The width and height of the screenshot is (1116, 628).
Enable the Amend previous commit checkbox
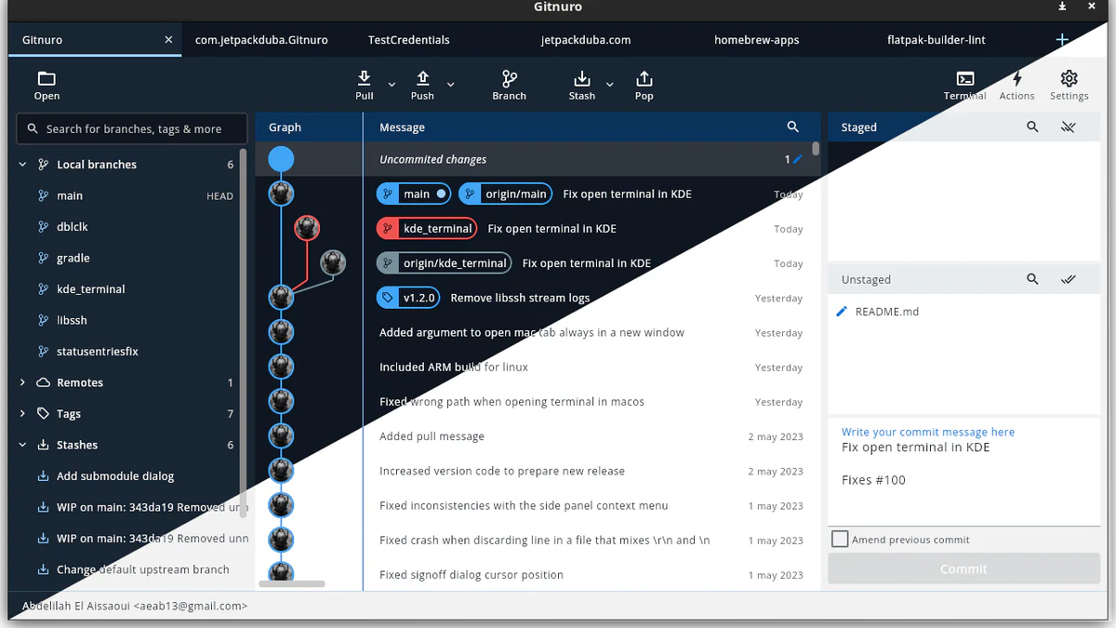tap(840, 539)
